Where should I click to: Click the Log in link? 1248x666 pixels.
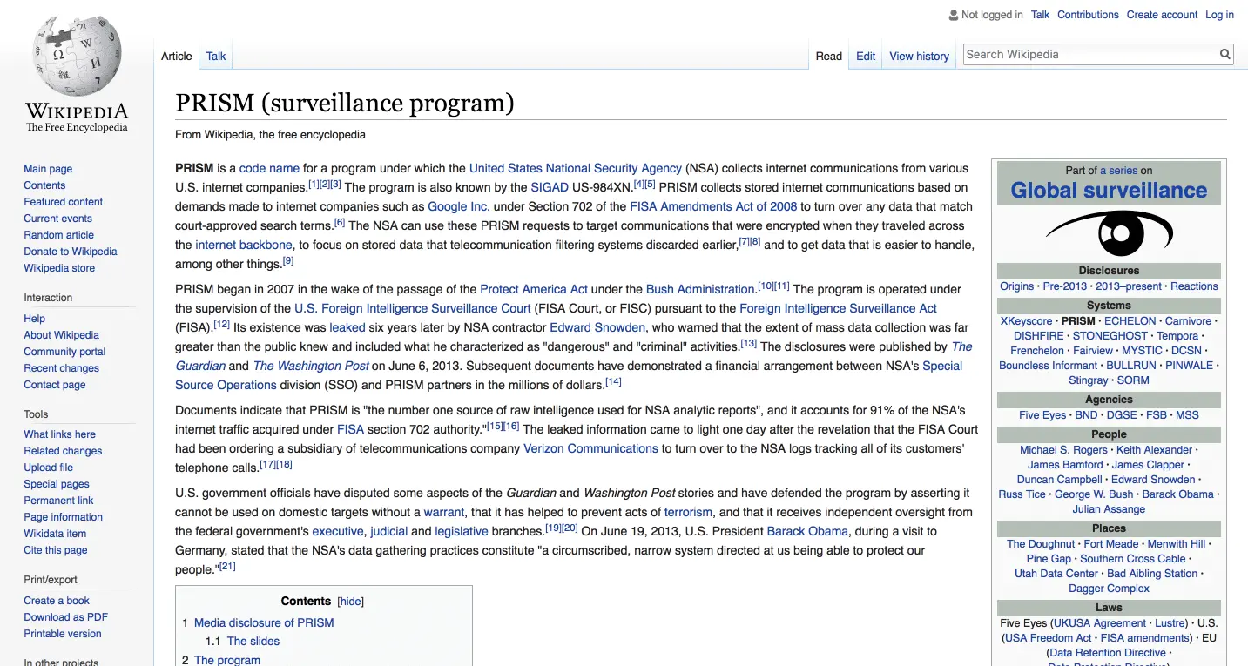pos(1219,15)
